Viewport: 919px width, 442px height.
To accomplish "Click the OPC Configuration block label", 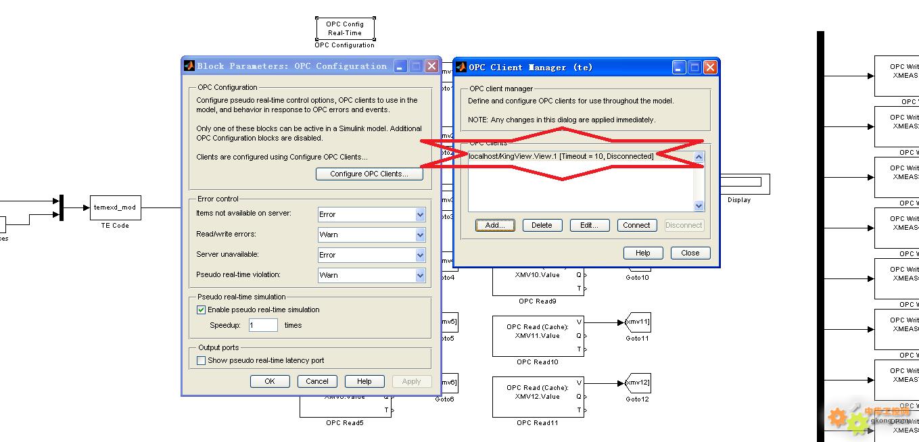I will coord(345,45).
